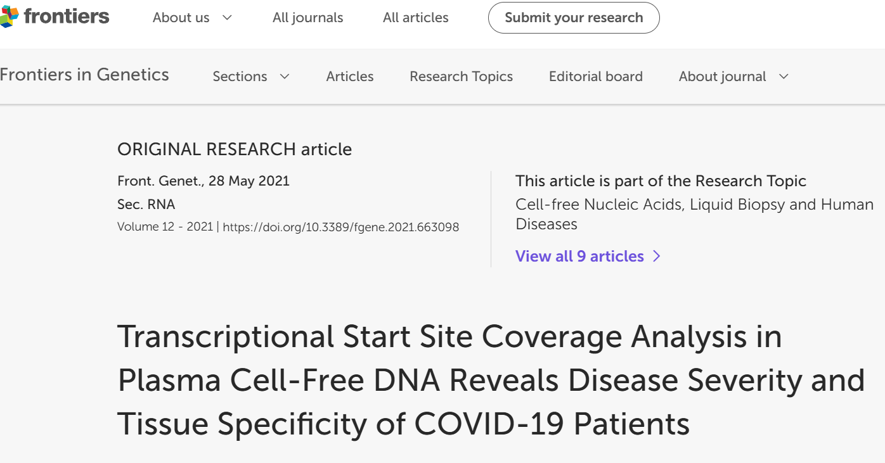885x463 pixels.
Task: Expand the Sections dropdown
Action: pos(250,77)
